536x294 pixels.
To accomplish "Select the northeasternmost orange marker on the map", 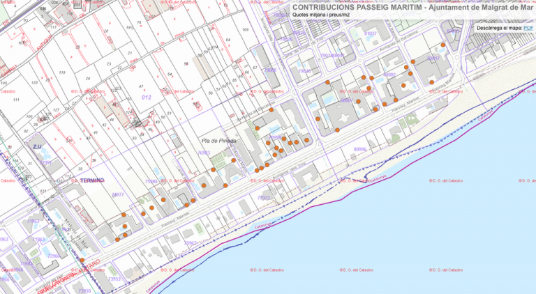I will (442, 45).
